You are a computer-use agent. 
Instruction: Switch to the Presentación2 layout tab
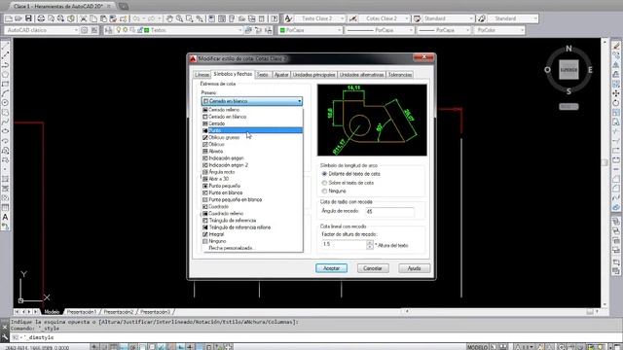coord(119,312)
